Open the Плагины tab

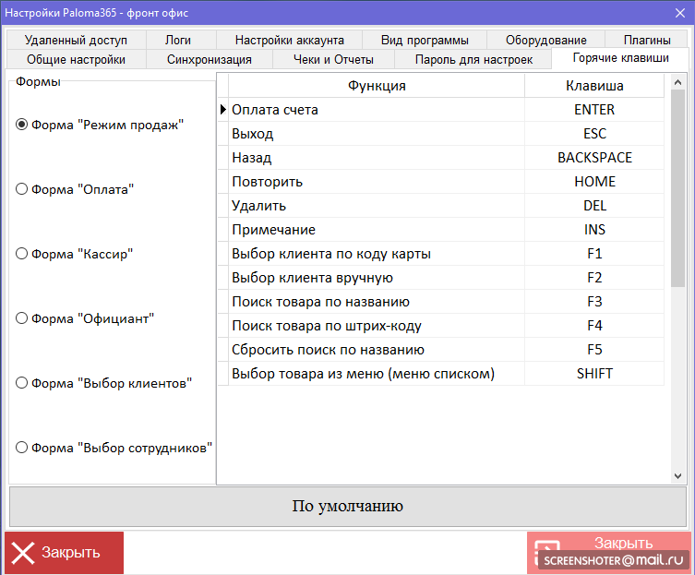[646, 40]
